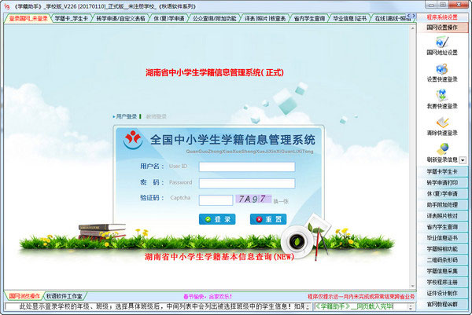This screenshot has width=472, height=315.
Task: Click the 设置快速登录 icon
Action: pos(442,69)
